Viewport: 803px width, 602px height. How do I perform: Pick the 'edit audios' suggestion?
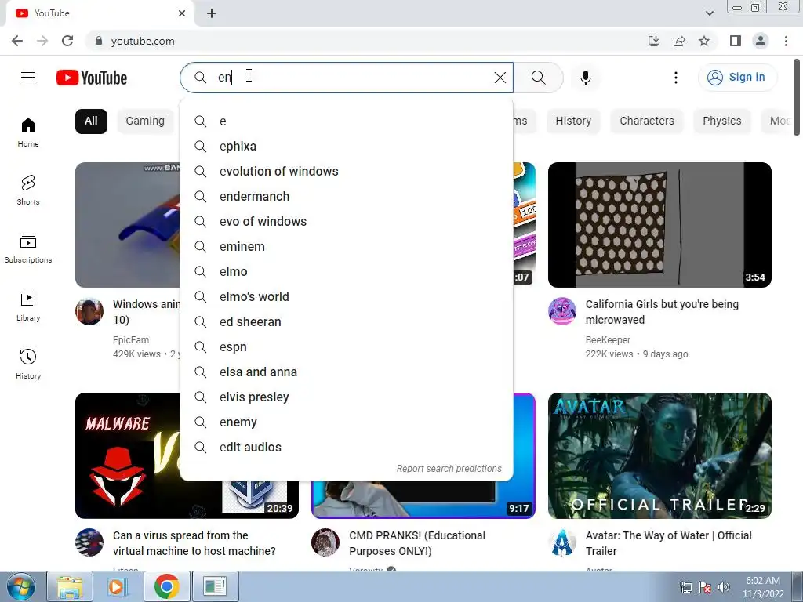coord(347,448)
